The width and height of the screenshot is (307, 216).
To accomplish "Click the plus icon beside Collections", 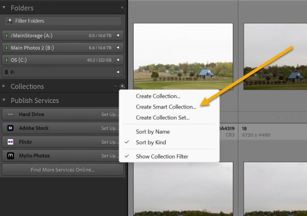I will tap(122, 87).
